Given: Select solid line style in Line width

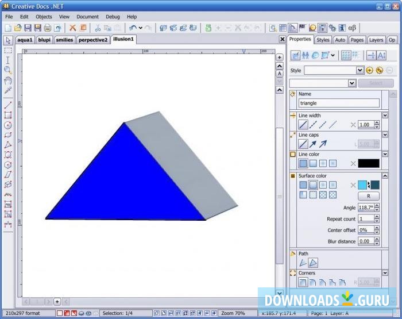Looking at the screenshot, I should [x=303, y=125].
